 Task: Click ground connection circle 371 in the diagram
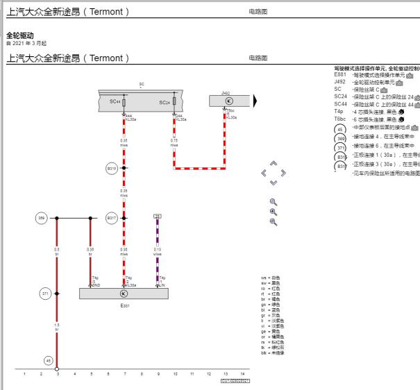tap(45, 294)
